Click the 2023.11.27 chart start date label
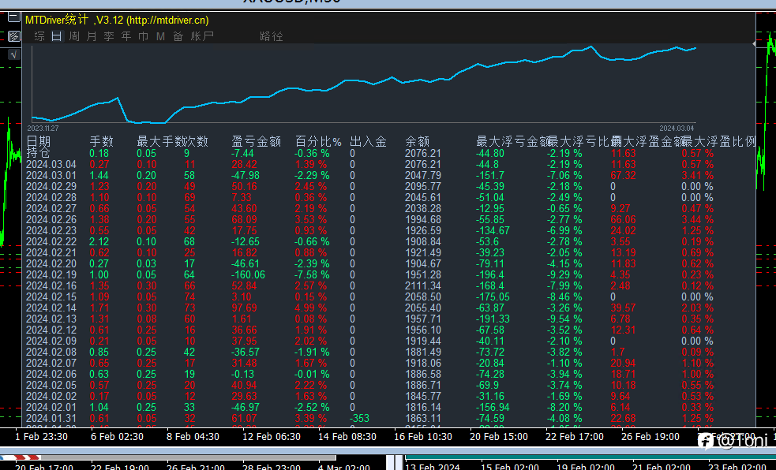The height and width of the screenshot is (470, 776). point(43,129)
